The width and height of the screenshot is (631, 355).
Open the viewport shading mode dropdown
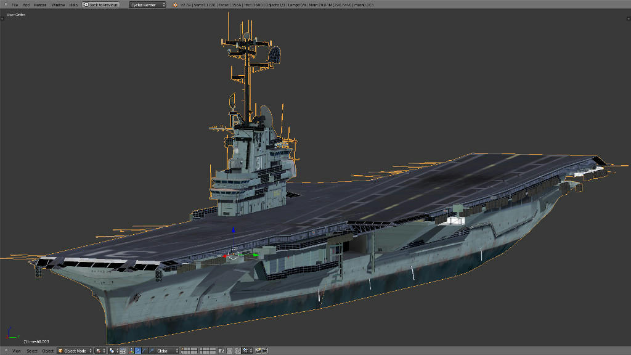[99, 351]
